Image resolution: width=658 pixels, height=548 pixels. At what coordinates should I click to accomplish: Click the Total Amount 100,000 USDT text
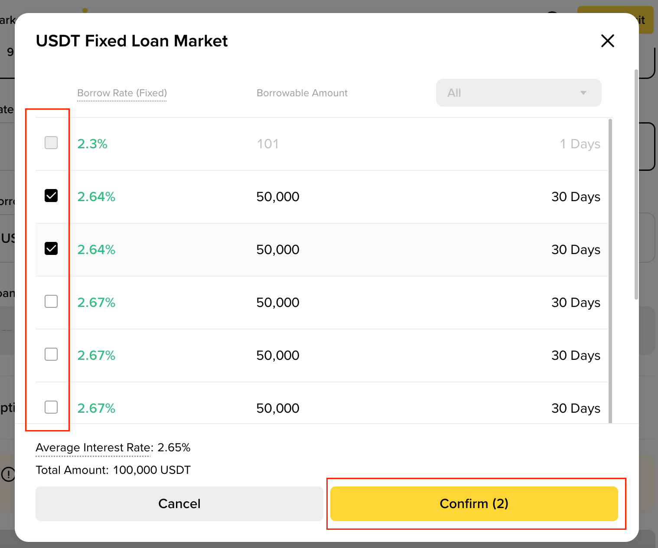(113, 470)
